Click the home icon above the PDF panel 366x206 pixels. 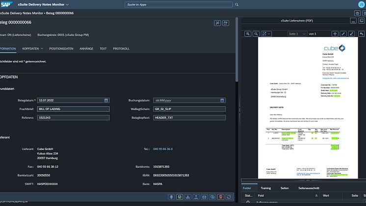point(357,13)
